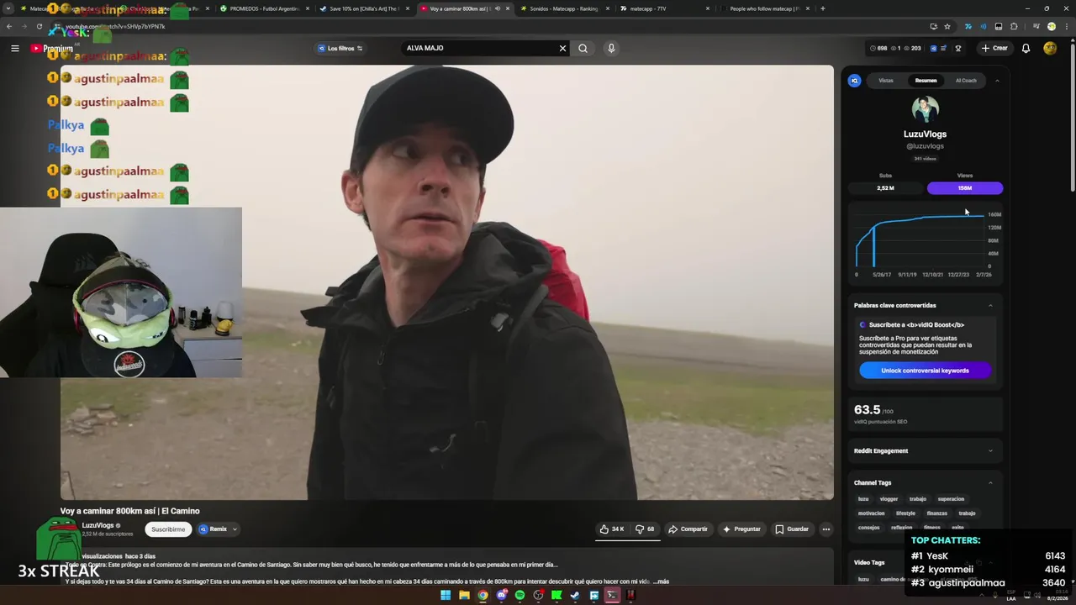Expand the Reddit Engagement section

pos(990,450)
